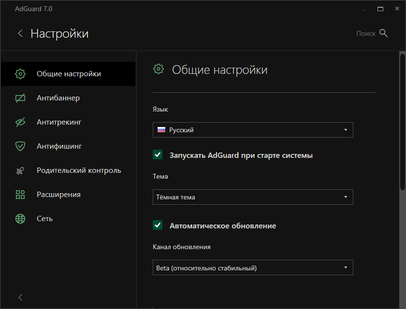Uncheck Автоматическое обновление checkbox
406x309 pixels.
click(158, 225)
